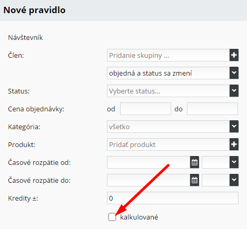Click the Časové rozpätie do date field
The width and height of the screenshot is (247, 229).
tap(149, 180)
